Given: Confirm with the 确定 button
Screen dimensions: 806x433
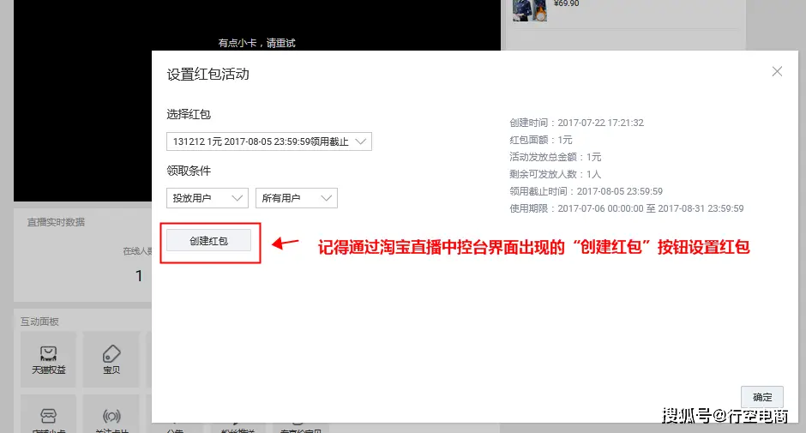Looking at the screenshot, I should (x=761, y=397).
